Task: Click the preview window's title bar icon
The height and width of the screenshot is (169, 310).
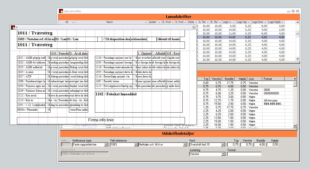Action: (13, 27)
